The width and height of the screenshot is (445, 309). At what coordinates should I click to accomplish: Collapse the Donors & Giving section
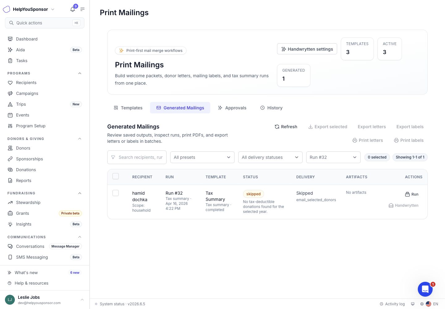click(x=80, y=139)
